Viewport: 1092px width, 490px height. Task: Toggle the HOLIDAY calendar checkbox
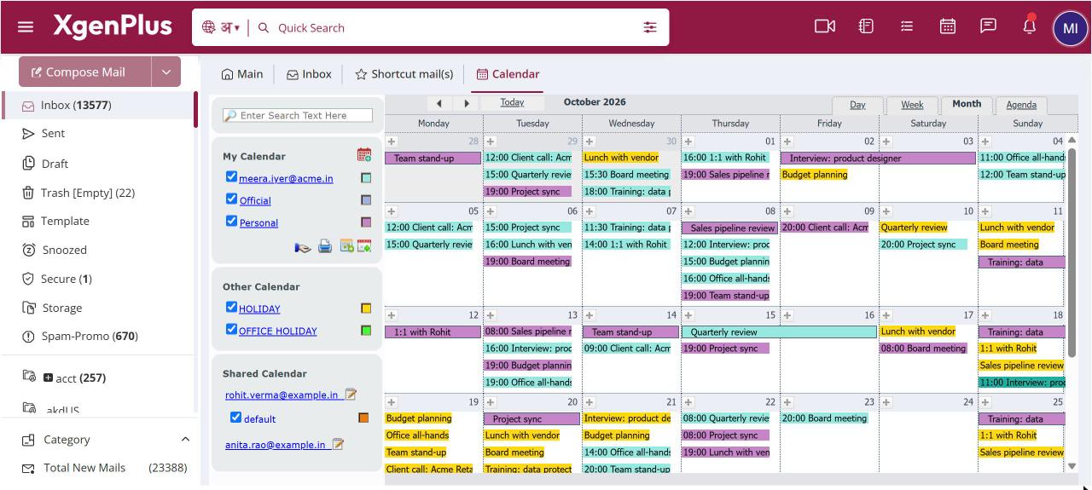click(231, 308)
